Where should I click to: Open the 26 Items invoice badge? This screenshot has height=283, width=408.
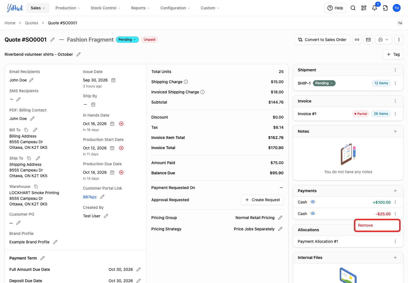[381, 114]
